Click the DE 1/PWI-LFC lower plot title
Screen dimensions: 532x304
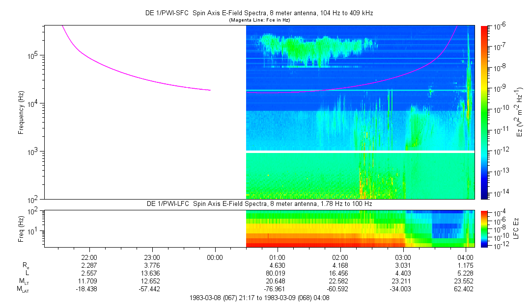pyautogui.click(x=259, y=203)
